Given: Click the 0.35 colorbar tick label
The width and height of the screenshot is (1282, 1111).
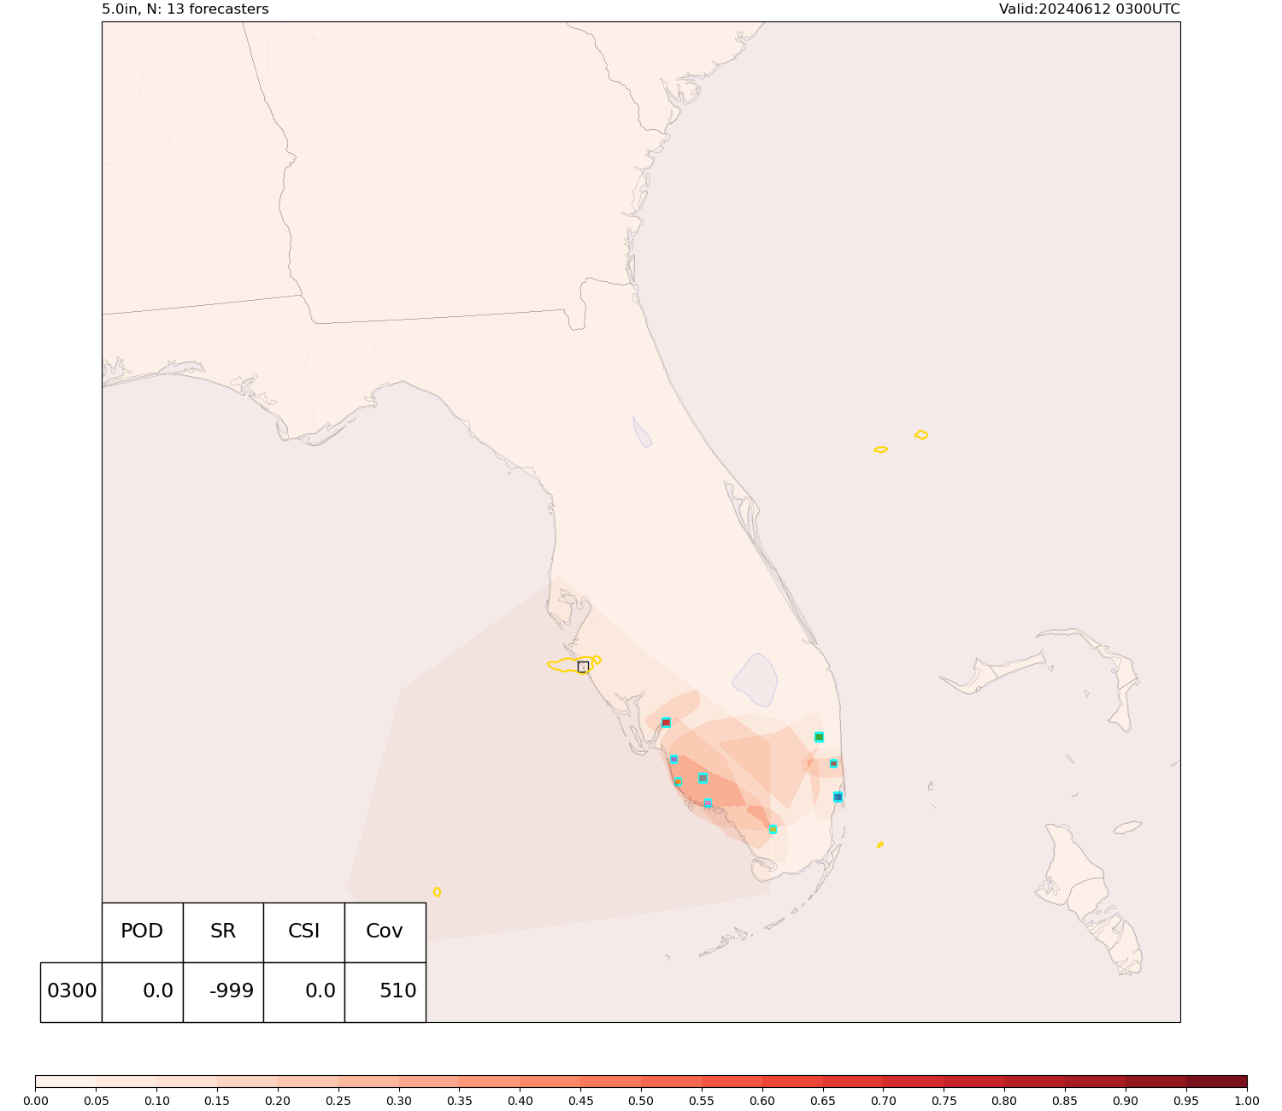Looking at the screenshot, I should (x=460, y=1101).
